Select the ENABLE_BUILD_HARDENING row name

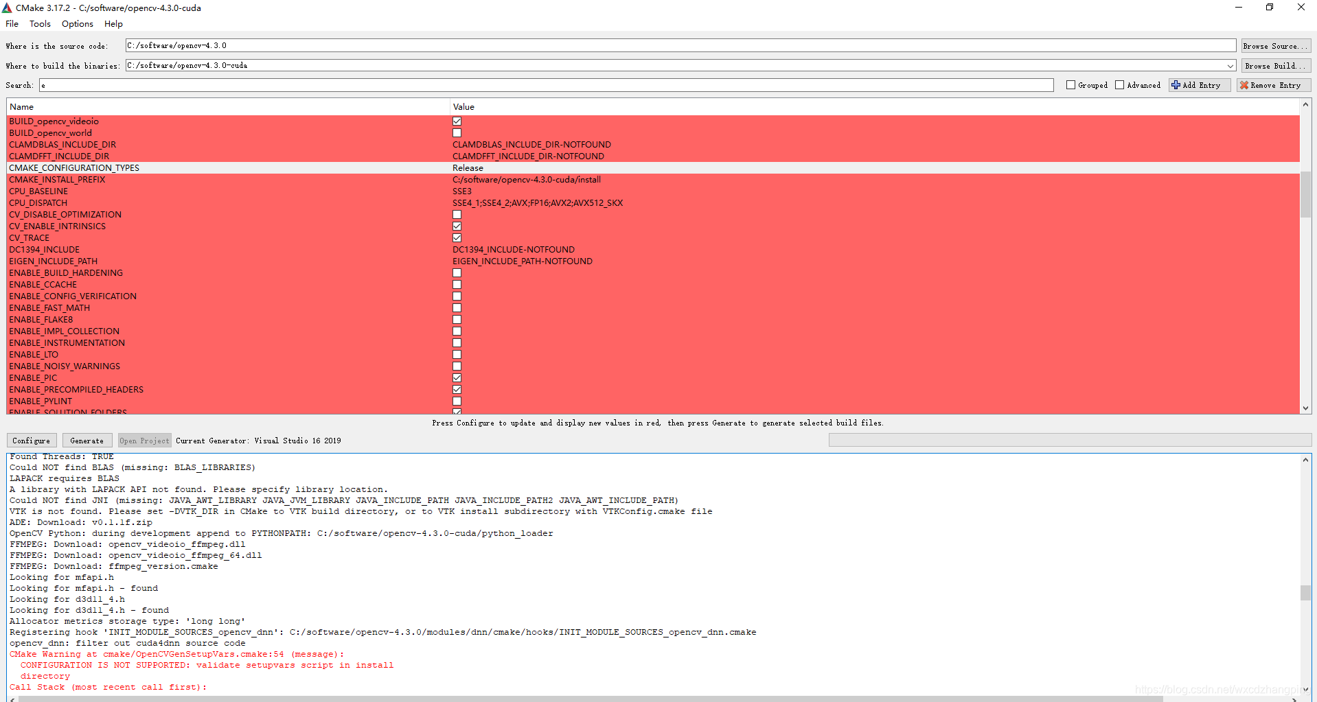coord(66,273)
